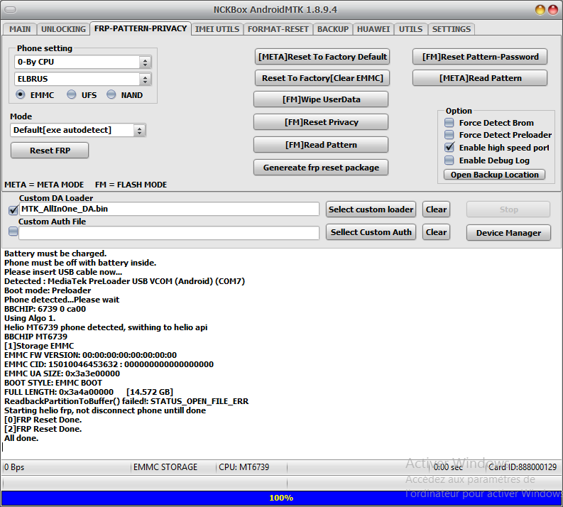Open the IMEI UTILS tab
This screenshot has height=507, width=563.
pyautogui.click(x=217, y=29)
